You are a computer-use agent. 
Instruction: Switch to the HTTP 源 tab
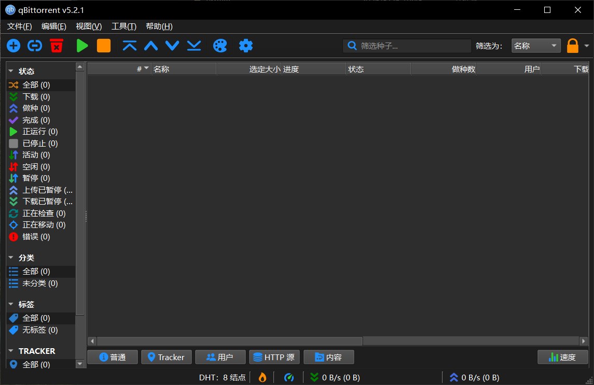pos(274,357)
